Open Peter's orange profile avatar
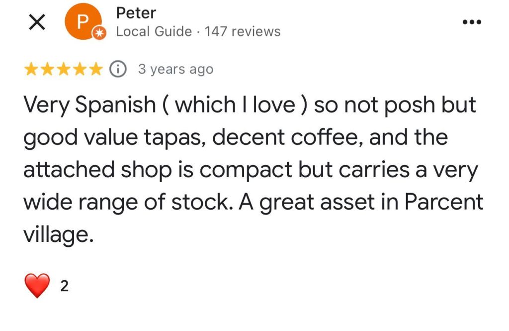Image resolution: width=509 pixels, height=331 pixels. pyautogui.click(x=83, y=21)
